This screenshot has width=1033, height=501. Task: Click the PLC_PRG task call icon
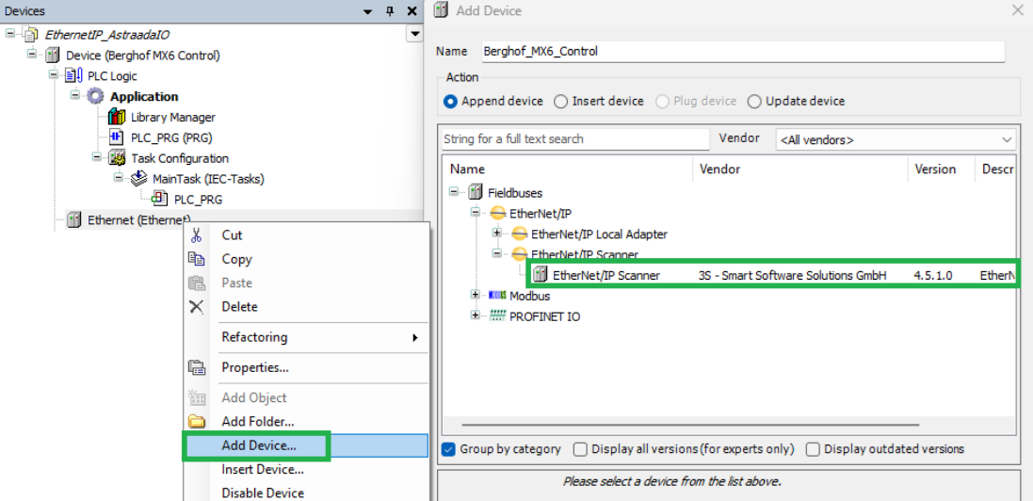(159, 199)
